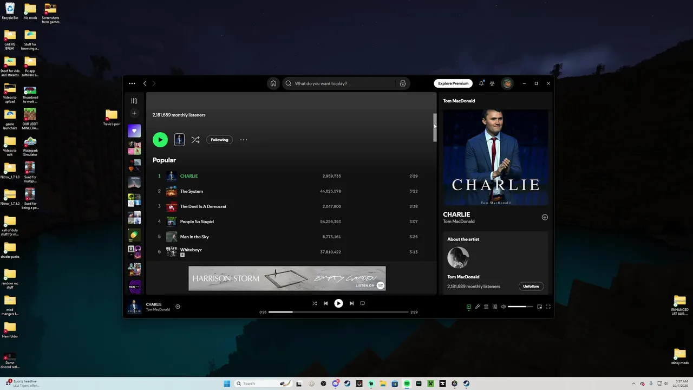
Task: Open File Explorer from the taskbar
Action: coord(383,383)
